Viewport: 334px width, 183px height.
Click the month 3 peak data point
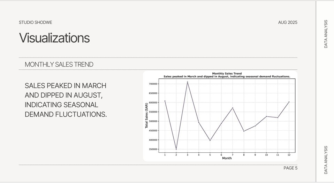click(x=188, y=82)
